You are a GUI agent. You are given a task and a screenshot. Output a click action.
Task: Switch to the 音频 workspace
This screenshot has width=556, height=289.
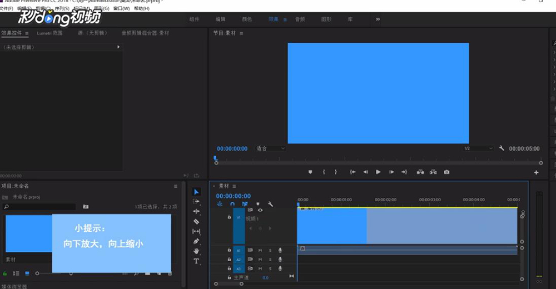click(x=300, y=19)
